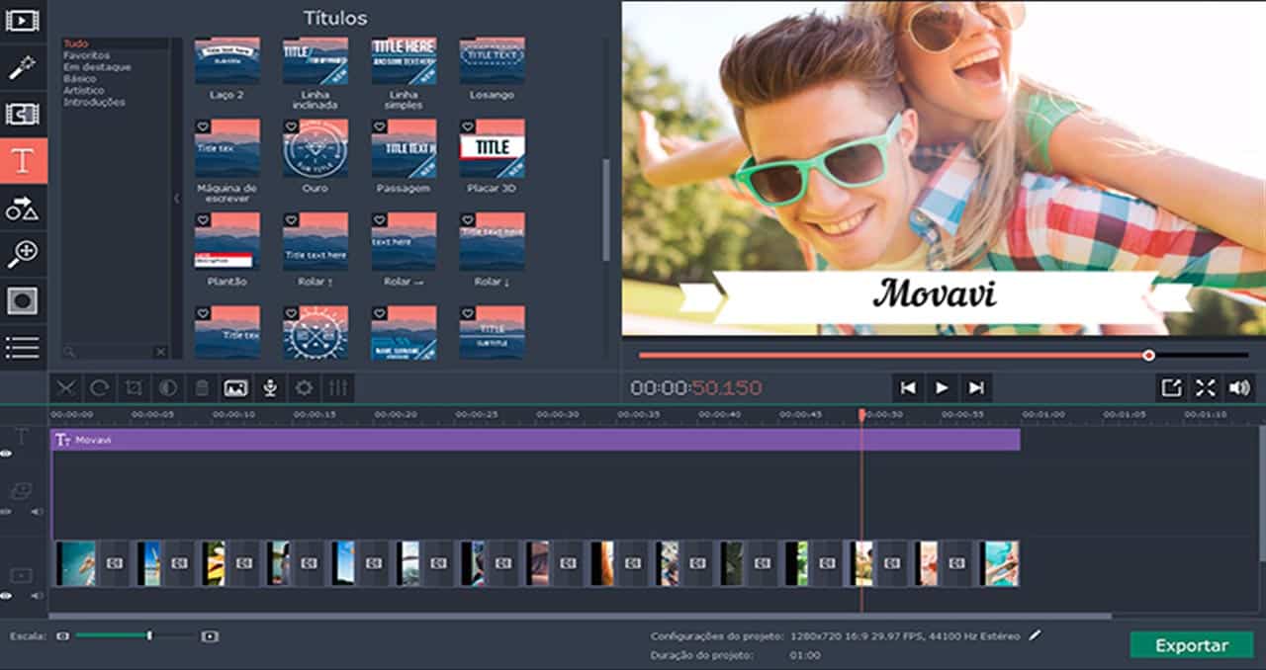Edit project settings with pencil icon

coord(1035,635)
